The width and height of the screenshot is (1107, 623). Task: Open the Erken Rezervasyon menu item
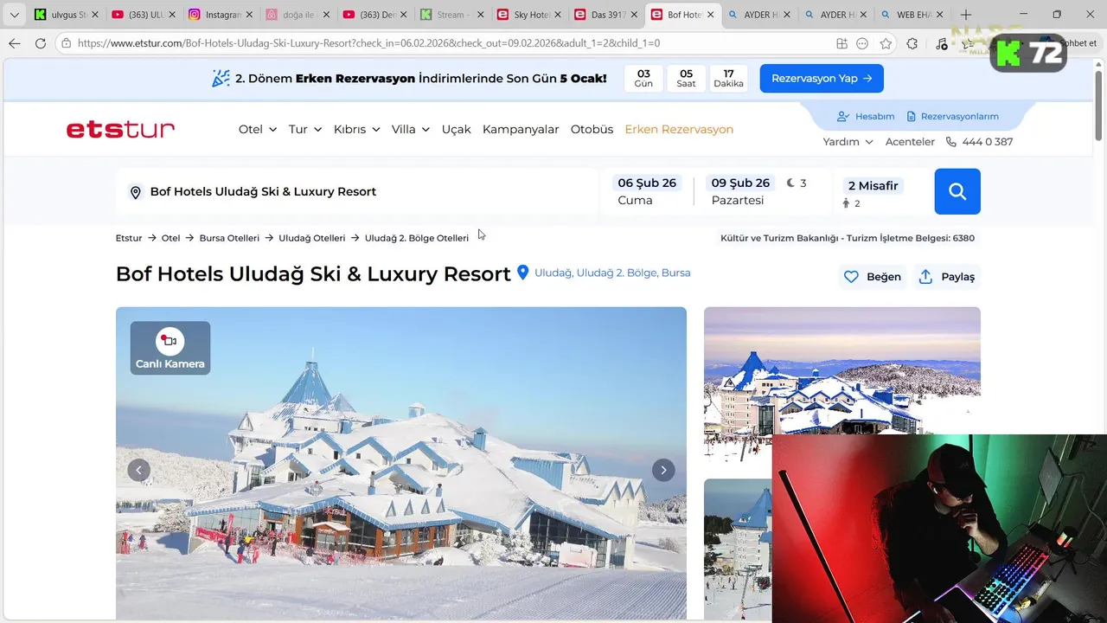tap(679, 129)
